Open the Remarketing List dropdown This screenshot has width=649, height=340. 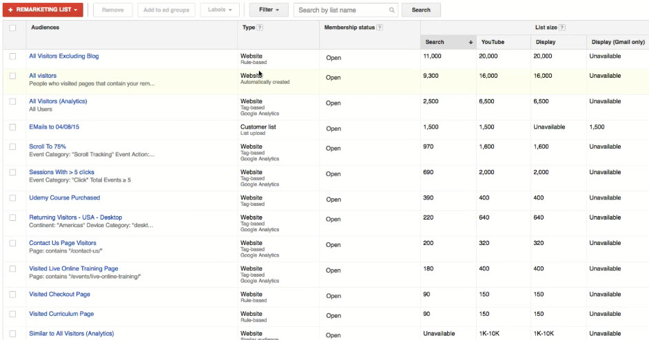pos(43,10)
